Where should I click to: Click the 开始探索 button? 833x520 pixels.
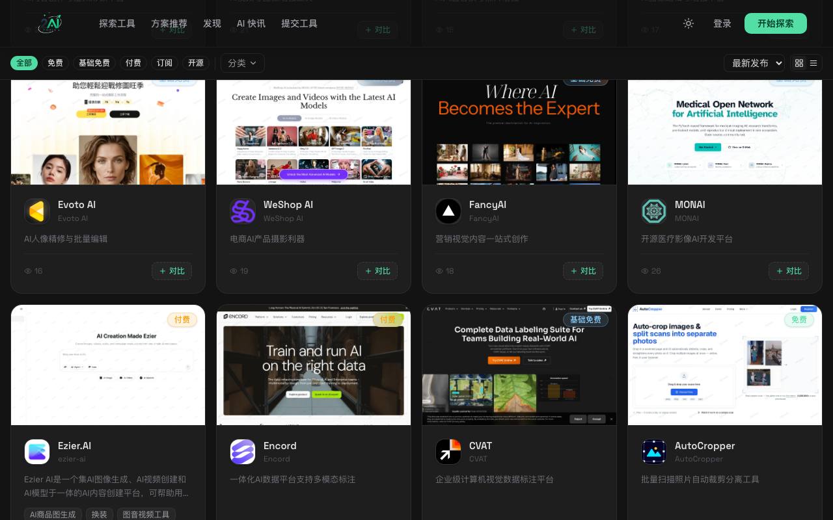pyautogui.click(x=776, y=23)
